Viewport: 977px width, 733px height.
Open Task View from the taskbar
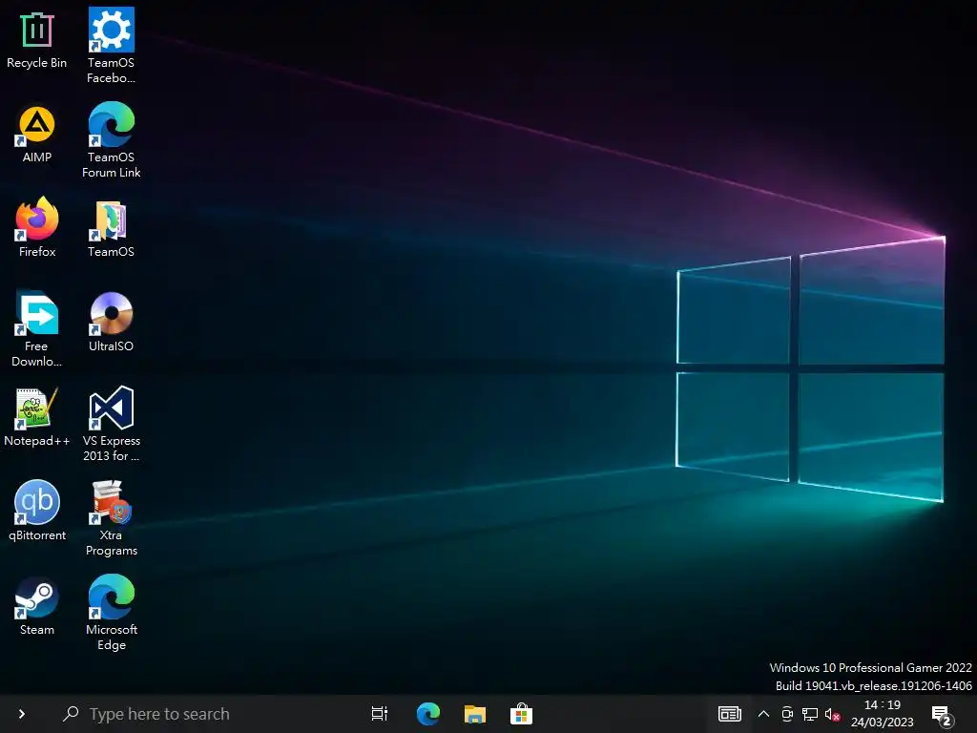[x=380, y=714]
